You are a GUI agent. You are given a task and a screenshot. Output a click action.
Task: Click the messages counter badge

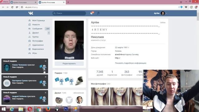tap(47, 29)
